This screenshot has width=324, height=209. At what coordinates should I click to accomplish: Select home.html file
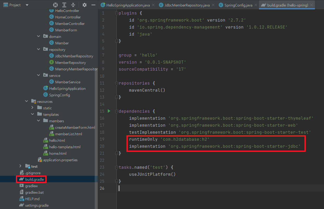[58, 153]
